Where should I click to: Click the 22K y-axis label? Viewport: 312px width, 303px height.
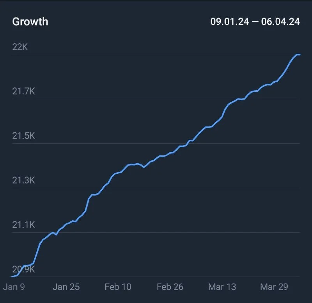[20, 47]
